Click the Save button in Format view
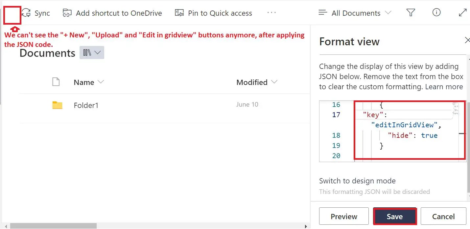The image size is (470, 229). coord(395,216)
